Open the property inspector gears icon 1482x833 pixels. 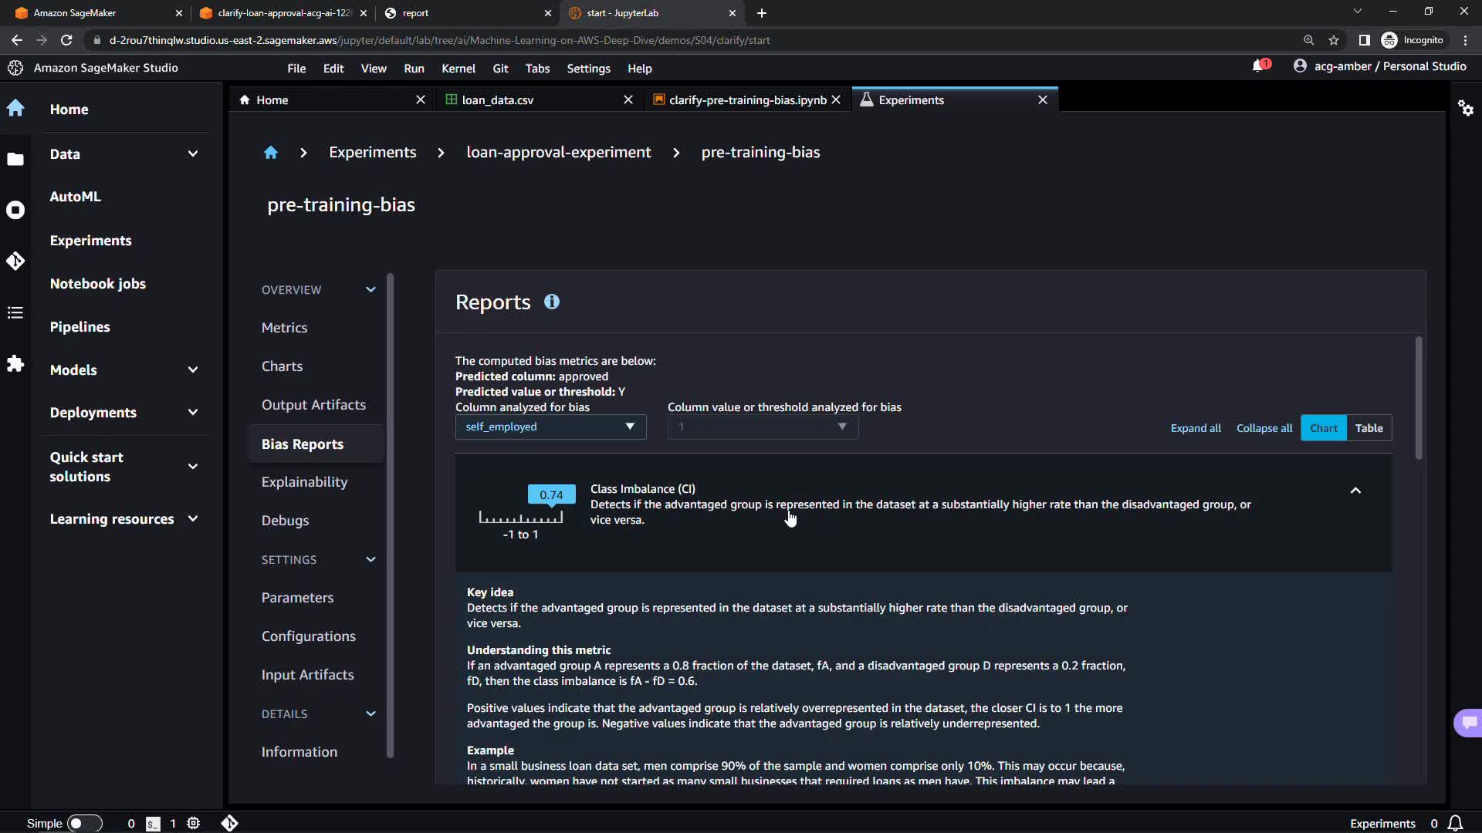tap(1465, 108)
